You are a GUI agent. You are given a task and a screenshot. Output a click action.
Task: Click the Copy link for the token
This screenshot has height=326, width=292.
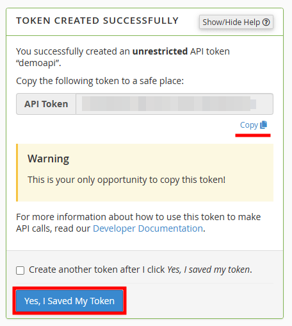(x=254, y=125)
